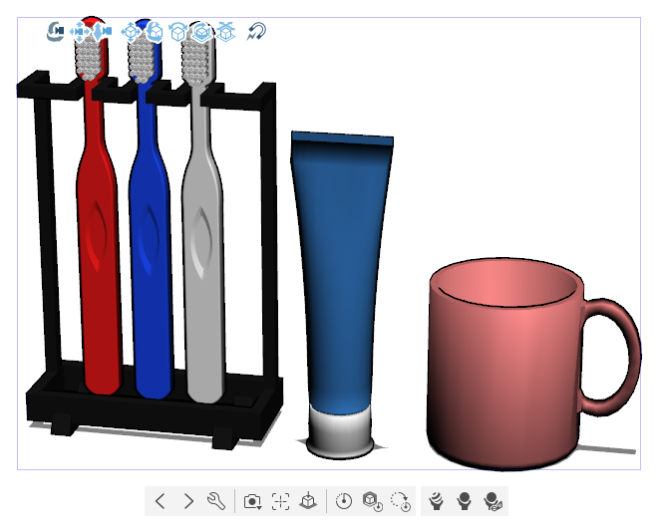Open the camera snapshot dropdown
Screen dimensions: 658x532
(252, 501)
